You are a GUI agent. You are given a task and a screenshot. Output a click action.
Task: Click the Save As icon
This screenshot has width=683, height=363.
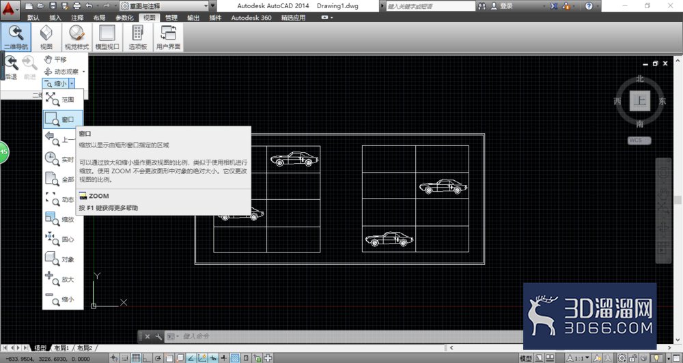(x=64, y=6)
